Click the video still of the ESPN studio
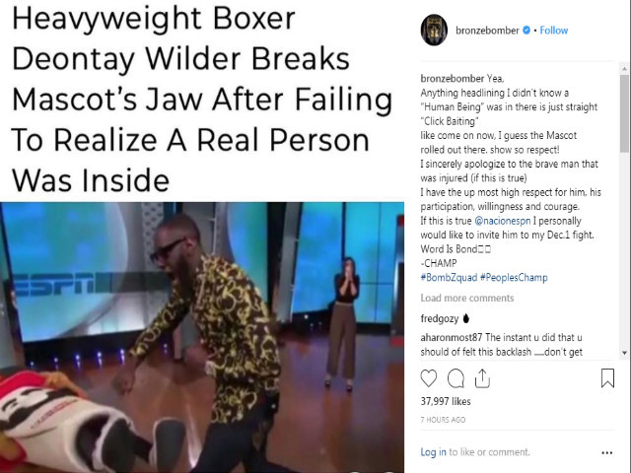Viewport: 631px width, 473px height. [202, 337]
